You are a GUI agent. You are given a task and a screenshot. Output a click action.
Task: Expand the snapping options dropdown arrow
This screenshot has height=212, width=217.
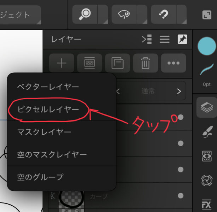coord(181,14)
